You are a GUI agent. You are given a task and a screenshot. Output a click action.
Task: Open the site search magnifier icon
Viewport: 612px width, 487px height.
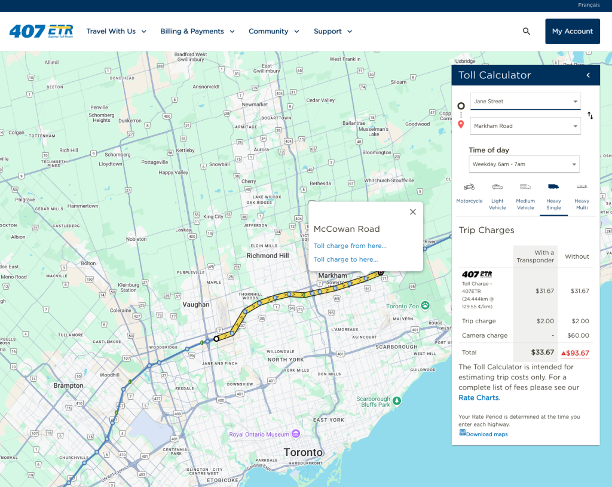[526, 31]
